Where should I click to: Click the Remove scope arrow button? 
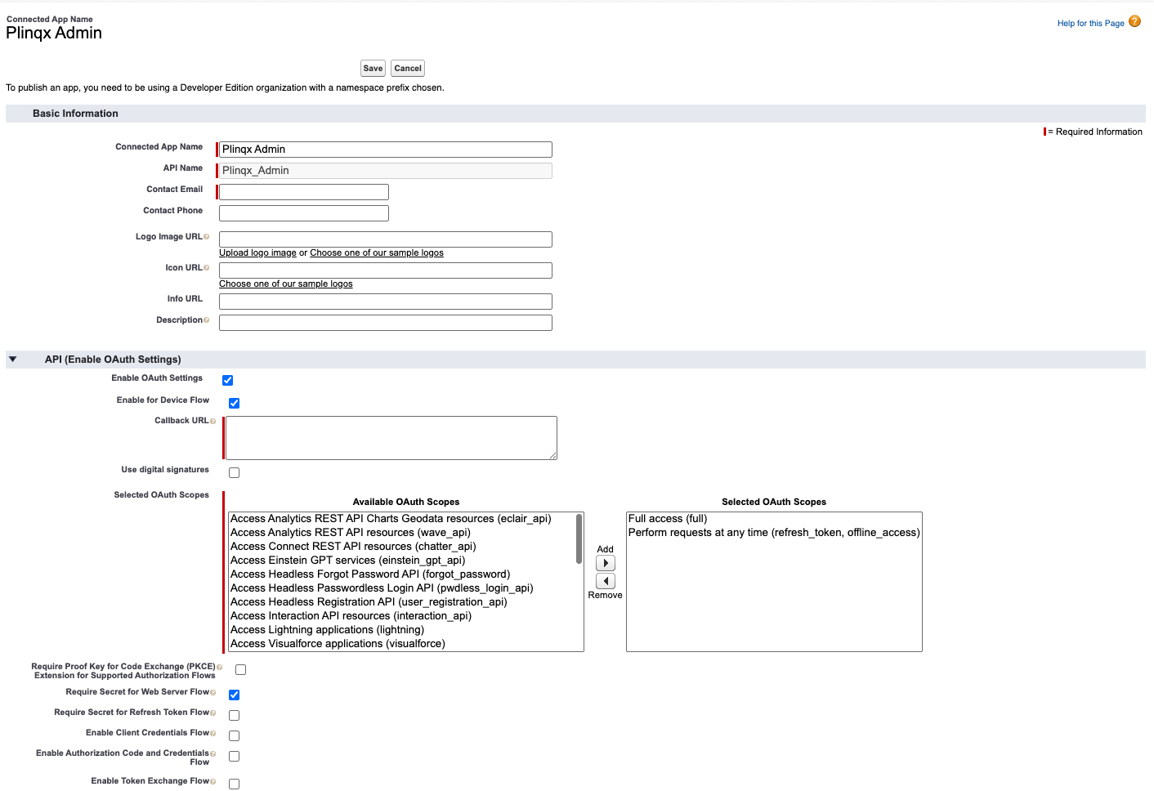606,581
